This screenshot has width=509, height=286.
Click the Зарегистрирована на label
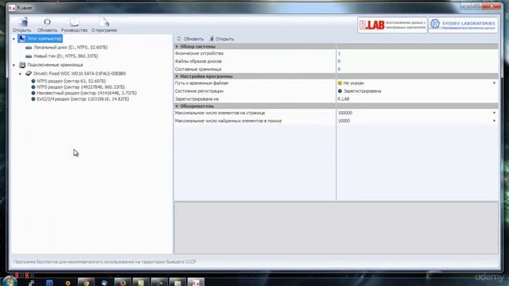196,99
